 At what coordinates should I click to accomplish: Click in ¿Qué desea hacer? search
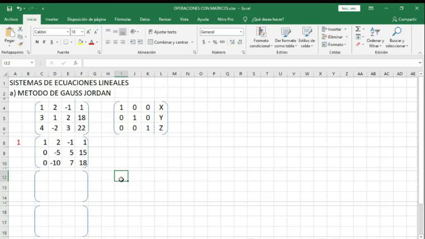(268, 19)
